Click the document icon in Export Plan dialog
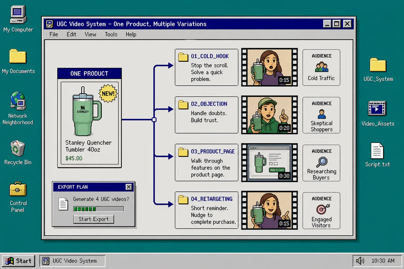The image size is (404, 269). pyautogui.click(x=63, y=204)
